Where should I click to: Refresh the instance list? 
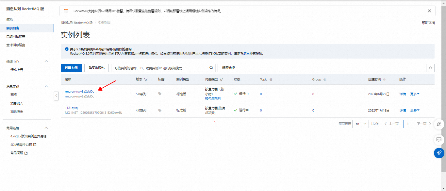tap(430, 68)
